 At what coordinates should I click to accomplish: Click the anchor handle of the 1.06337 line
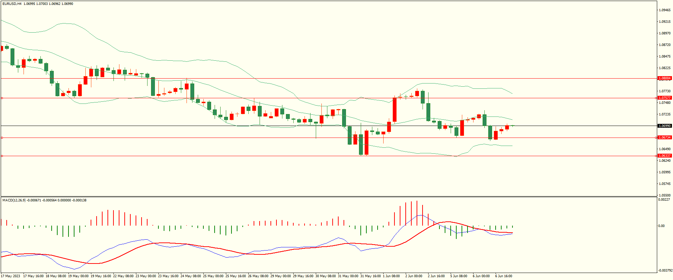coord(2,156)
